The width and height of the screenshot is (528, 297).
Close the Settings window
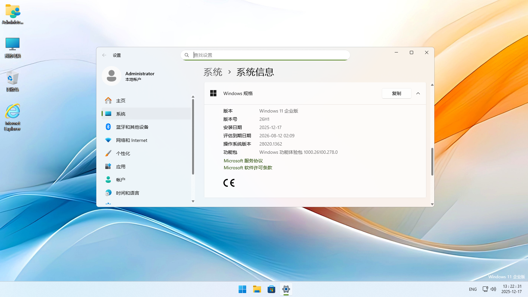pyautogui.click(x=427, y=52)
